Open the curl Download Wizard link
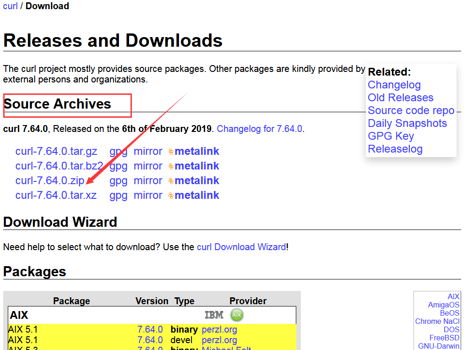This screenshot has width=468, height=350. coord(241,247)
